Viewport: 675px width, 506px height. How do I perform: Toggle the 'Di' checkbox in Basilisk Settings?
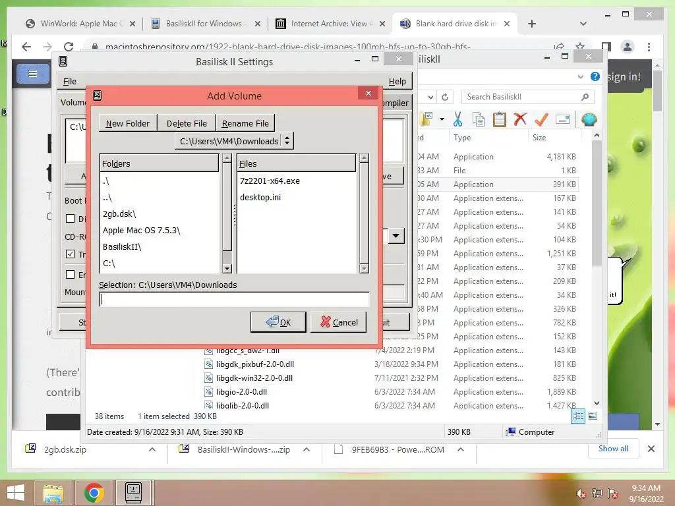click(70, 218)
